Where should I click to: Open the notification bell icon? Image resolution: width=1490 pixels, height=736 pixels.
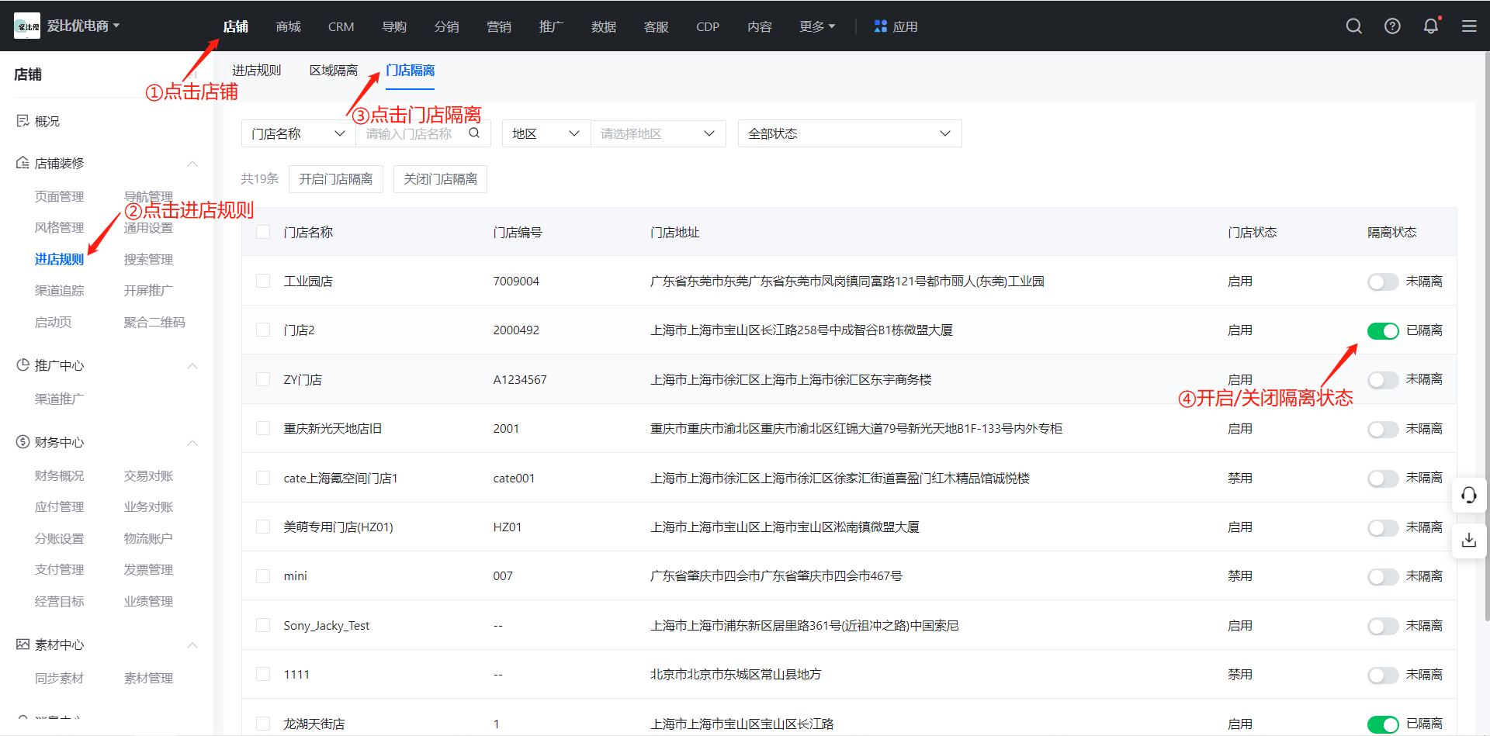pyautogui.click(x=1431, y=26)
